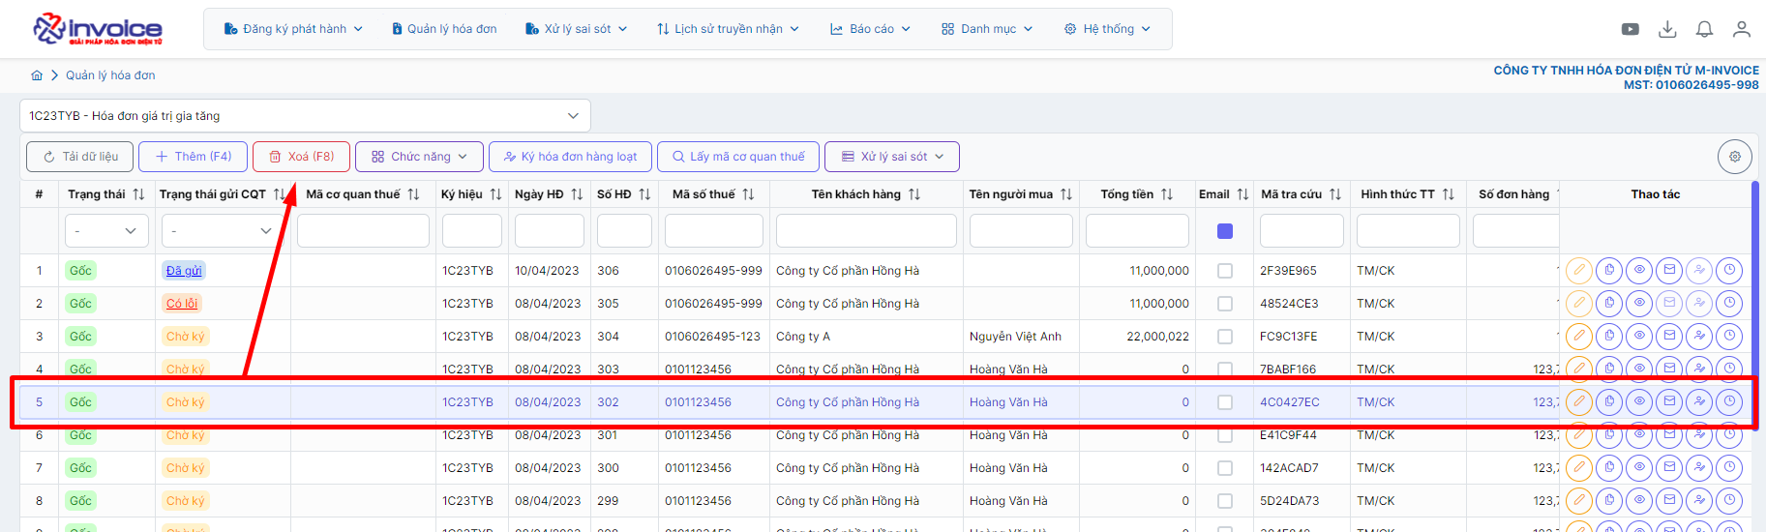
Task: Open Quản lý hóa đơn menu
Action: [x=444, y=29]
